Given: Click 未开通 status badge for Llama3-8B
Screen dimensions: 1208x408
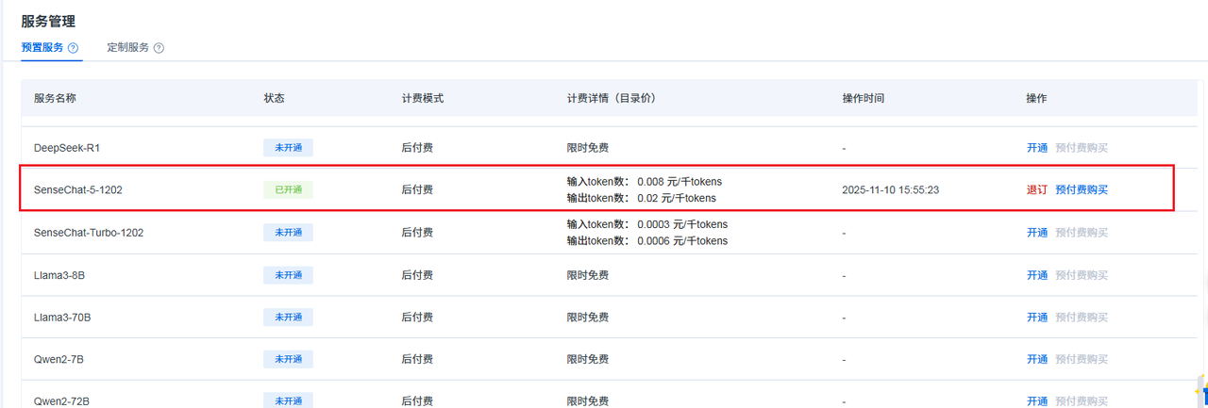Looking at the screenshot, I should click(288, 275).
